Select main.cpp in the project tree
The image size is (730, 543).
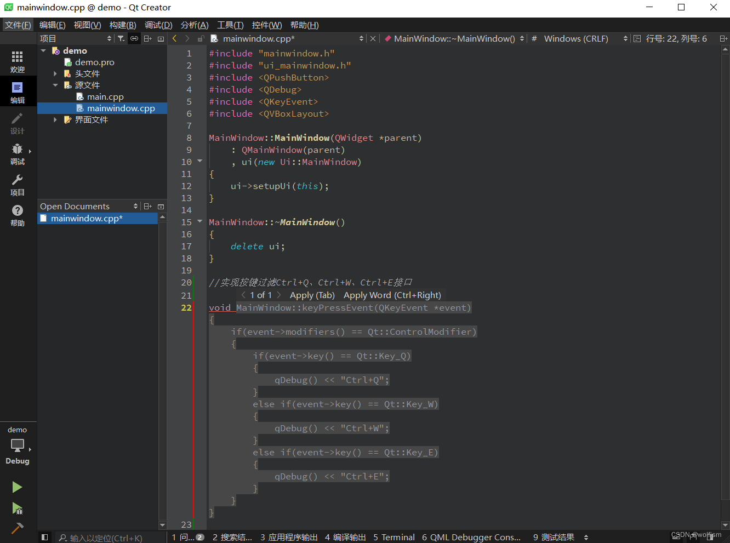[x=105, y=96]
